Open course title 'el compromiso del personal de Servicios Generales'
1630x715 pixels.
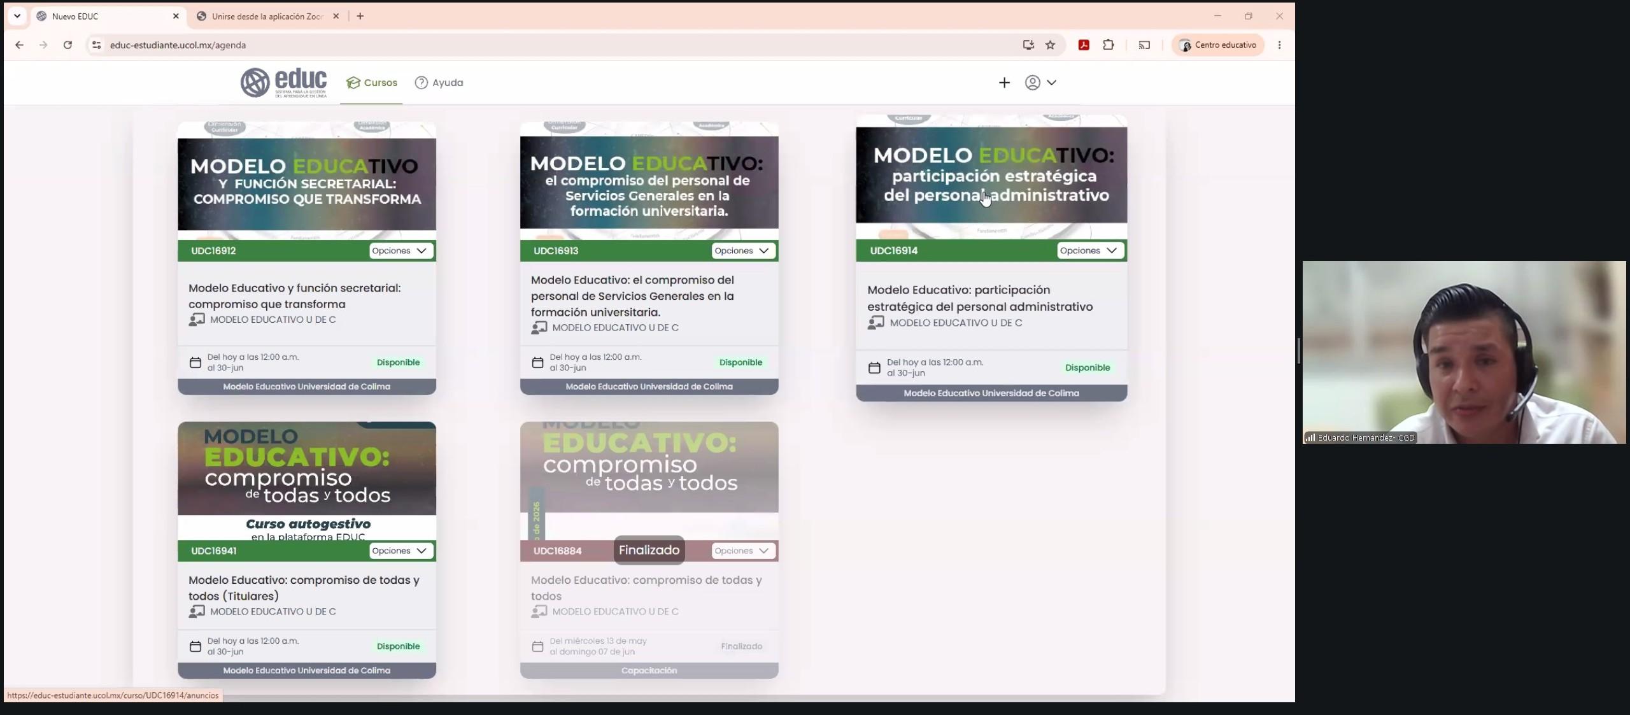point(633,296)
